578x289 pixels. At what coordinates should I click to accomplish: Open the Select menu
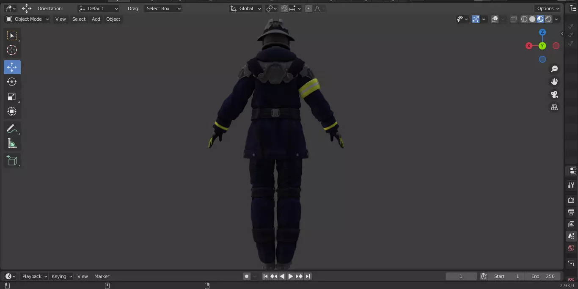pyautogui.click(x=79, y=19)
